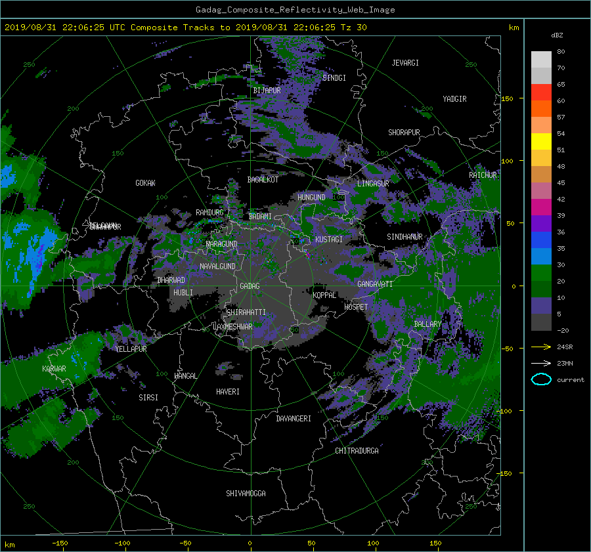Click the white 80 dBZ color swatch
The width and height of the screenshot is (591, 552).
click(x=541, y=59)
